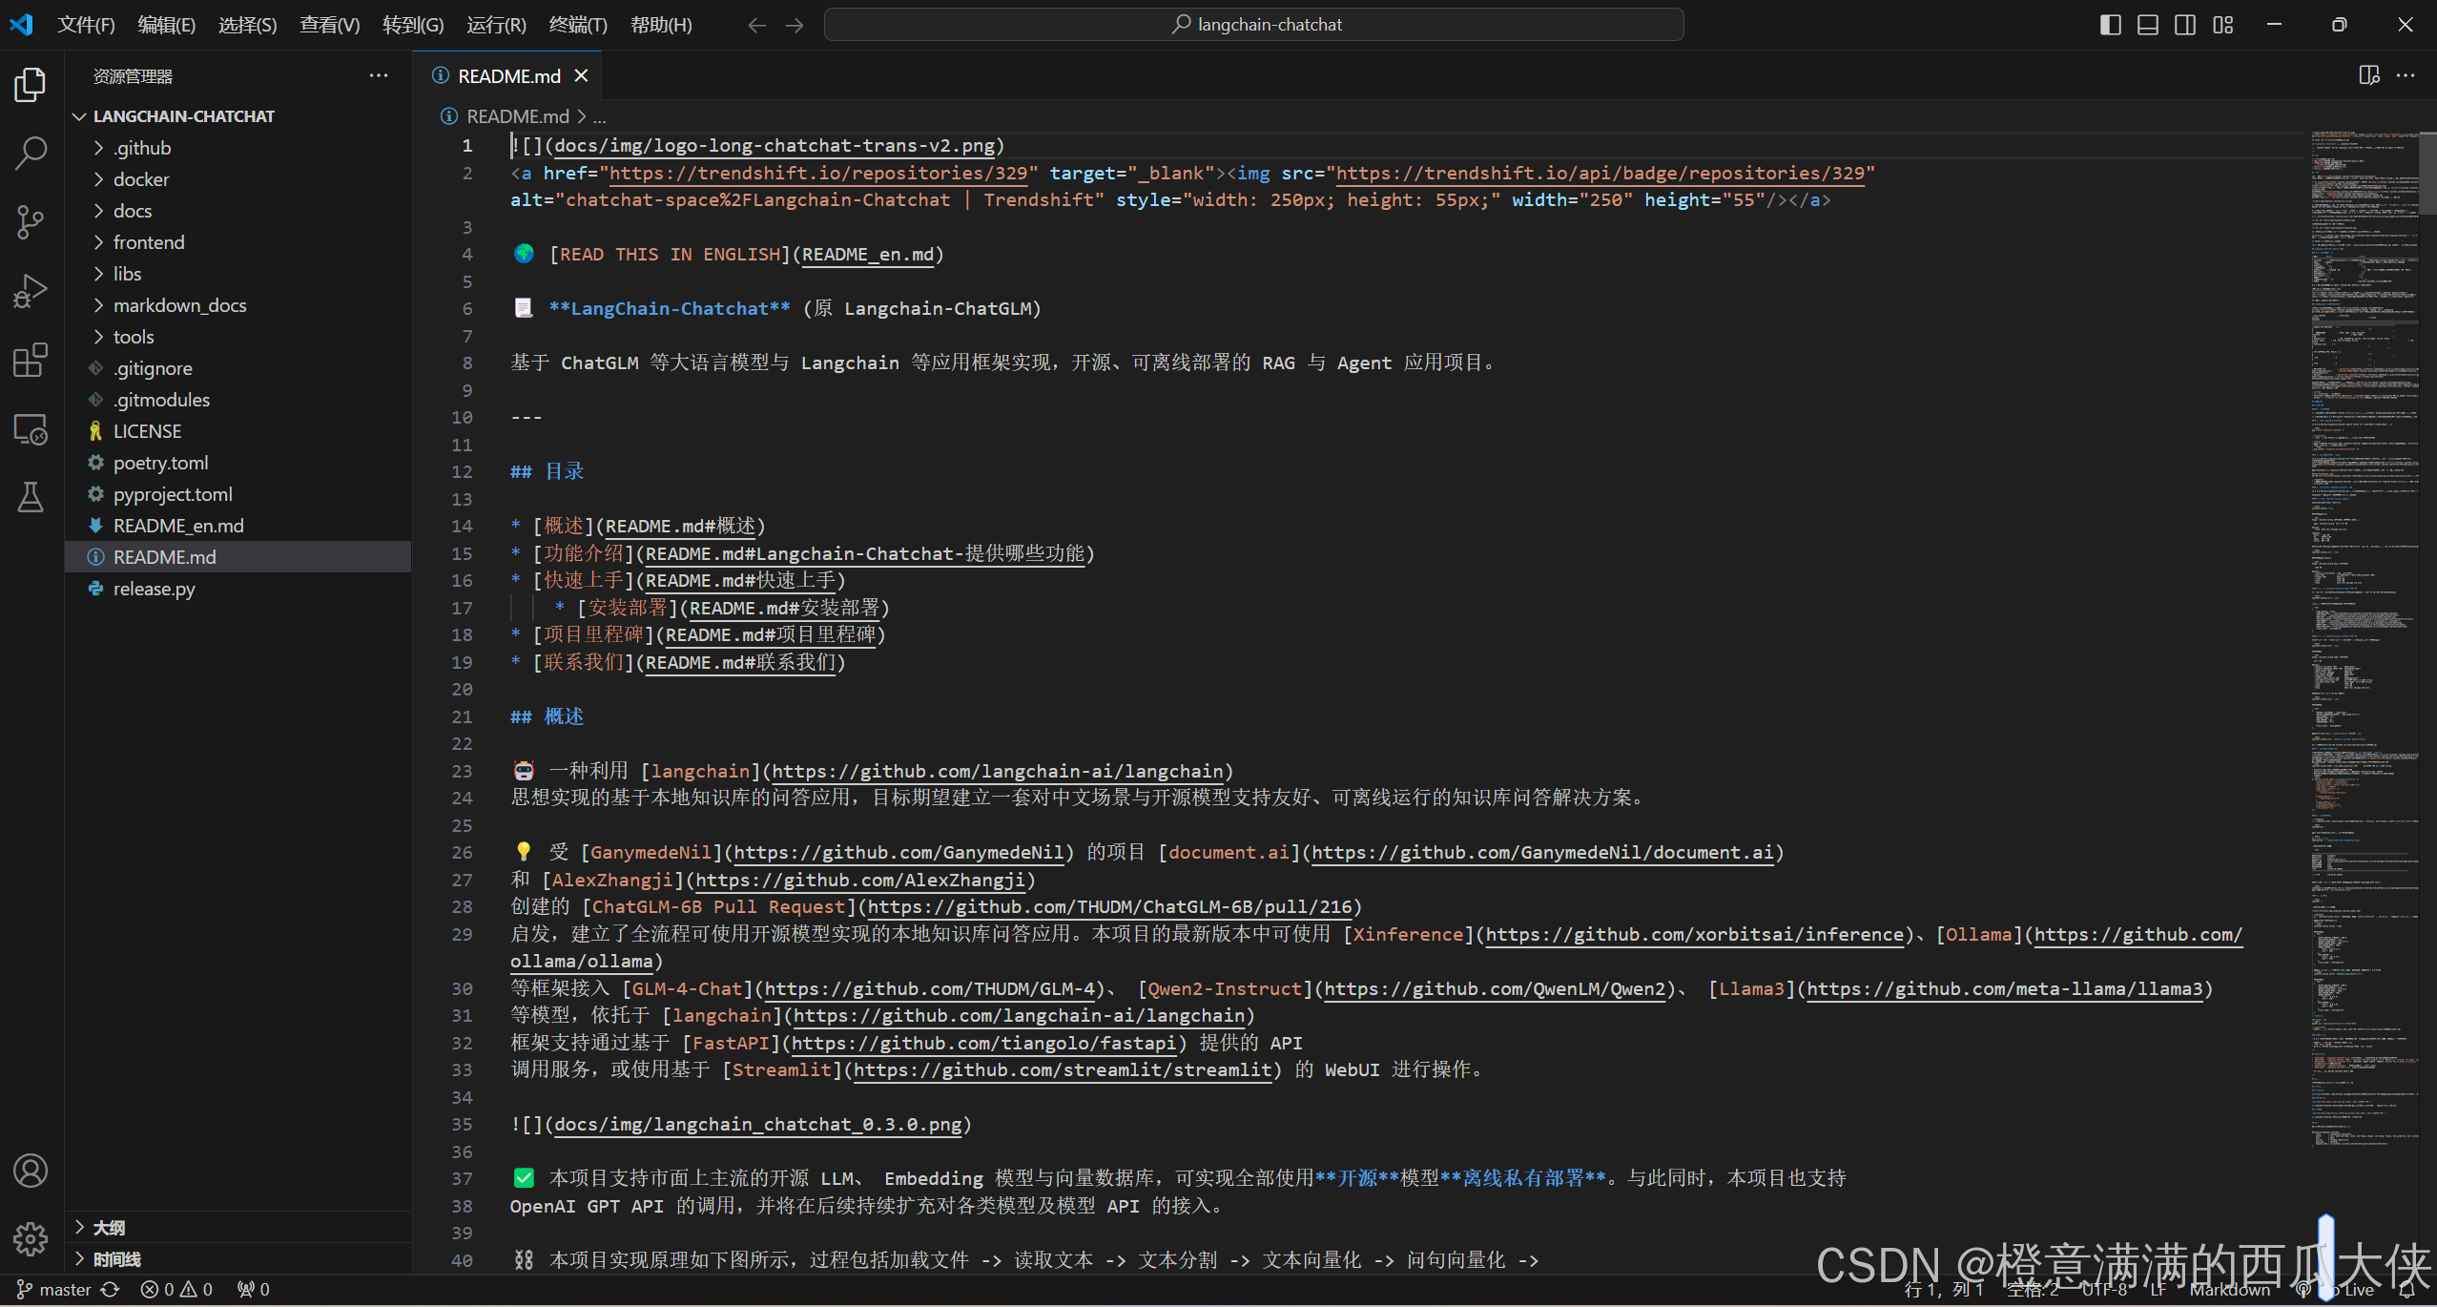The image size is (2437, 1307).
Task: Click the README_en.md link on line 4
Action: [x=868, y=255]
